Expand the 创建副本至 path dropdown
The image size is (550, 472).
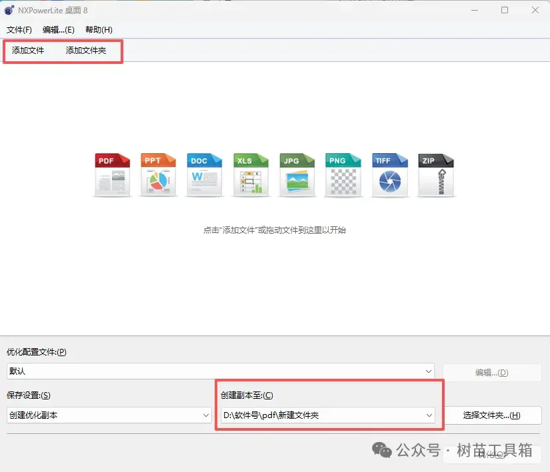click(x=328, y=415)
